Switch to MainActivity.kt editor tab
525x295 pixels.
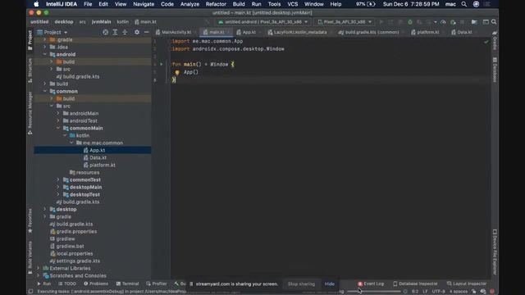pyautogui.click(x=176, y=32)
